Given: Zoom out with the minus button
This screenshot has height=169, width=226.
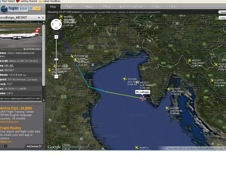Looking at the screenshot, I should (x=56, y=77).
